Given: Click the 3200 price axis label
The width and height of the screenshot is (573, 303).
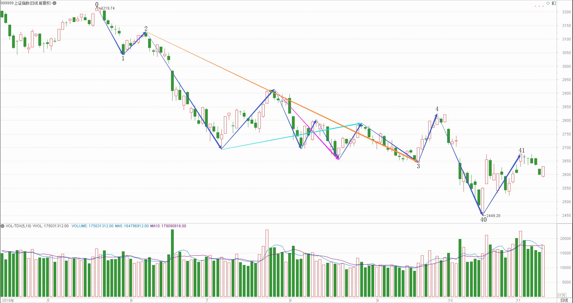Looking at the screenshot, I should [567, 12].
